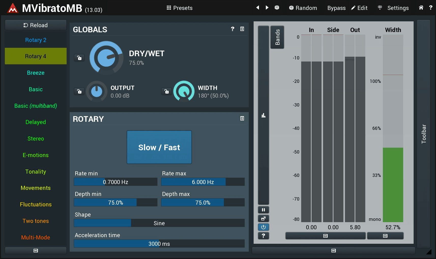436x259 pixels.
Task: Open the meter help question mark button
Action: [263, 236]
